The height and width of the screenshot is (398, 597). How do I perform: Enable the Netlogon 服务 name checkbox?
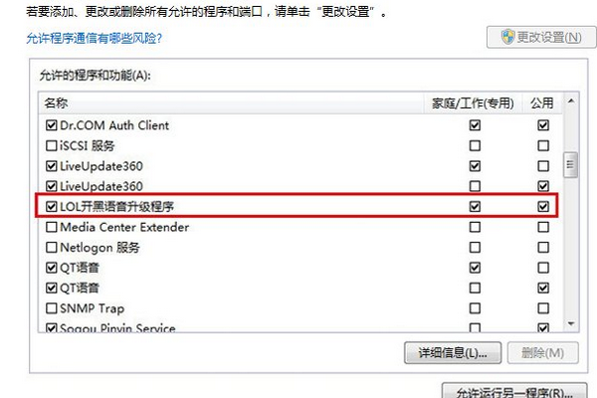tap(52, 248)
